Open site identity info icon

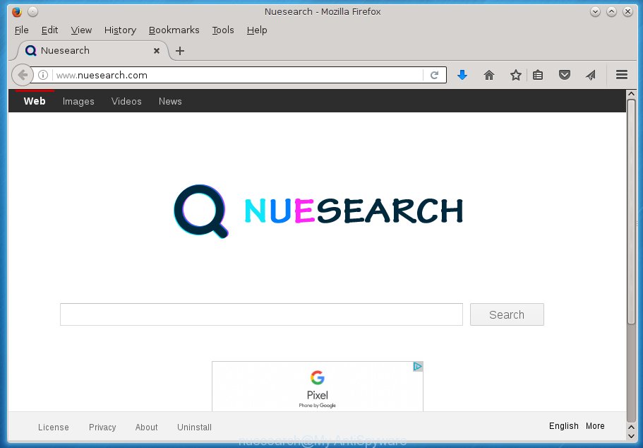(43, 75)
